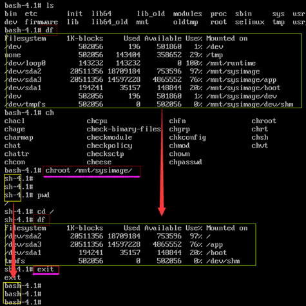Click 'selinux' directory name in listing
The image size is (306, 306).
pyautogui.click(x=249, y=22)
